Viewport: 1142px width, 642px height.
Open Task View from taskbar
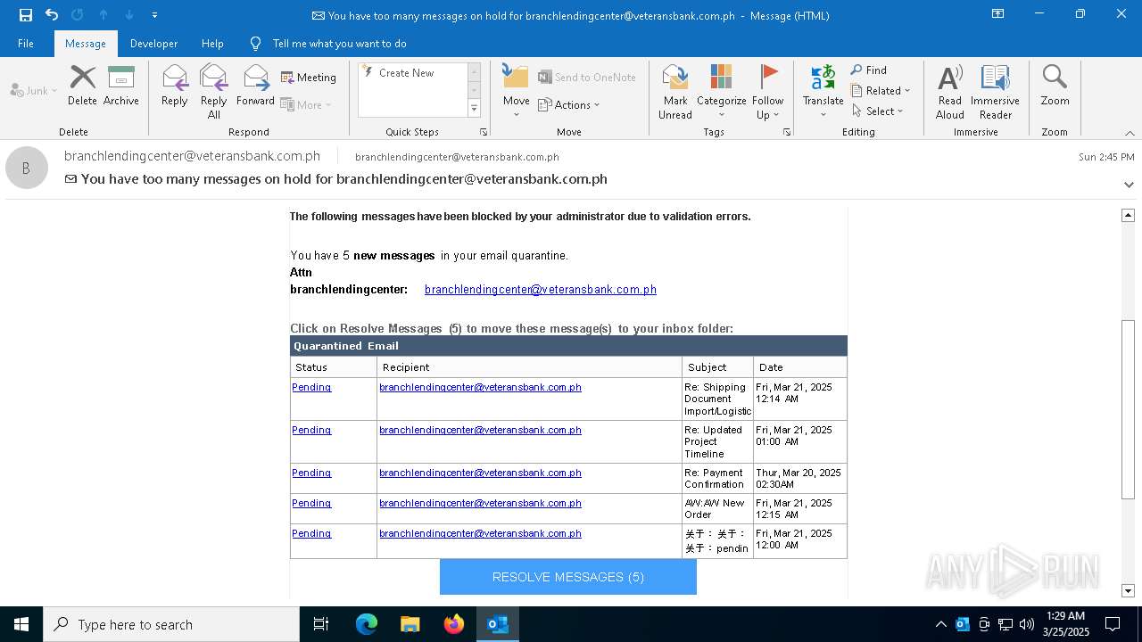click(321, 624)
